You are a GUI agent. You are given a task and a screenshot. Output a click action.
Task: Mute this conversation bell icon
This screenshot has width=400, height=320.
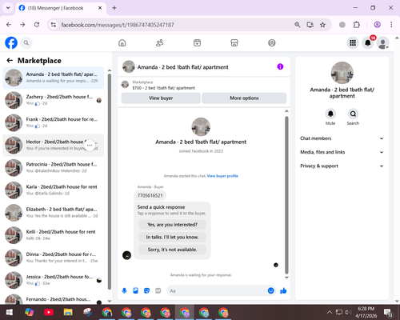(x=330, y=114)
